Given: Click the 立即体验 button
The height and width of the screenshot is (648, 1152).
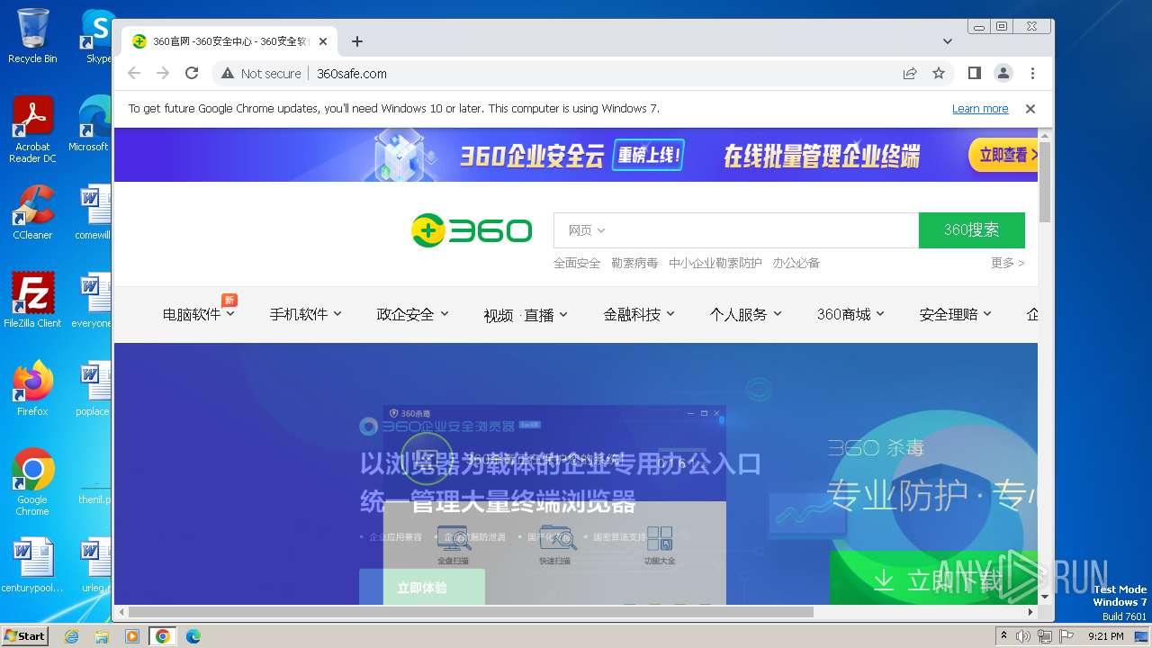Looking at the screenshot, I should click(421, 587).
